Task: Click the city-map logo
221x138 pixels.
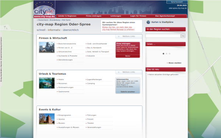Action: (44, 9)
